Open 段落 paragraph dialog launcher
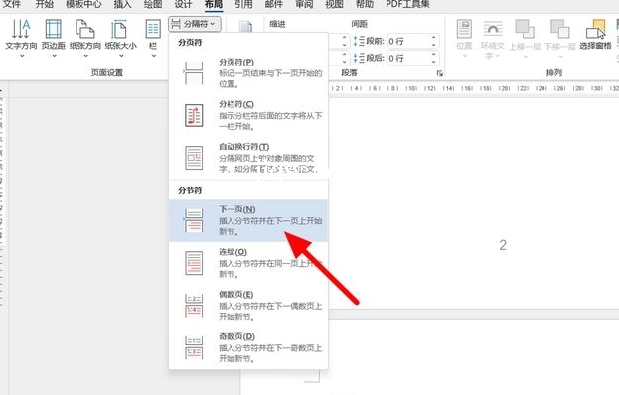 point(439,73)
